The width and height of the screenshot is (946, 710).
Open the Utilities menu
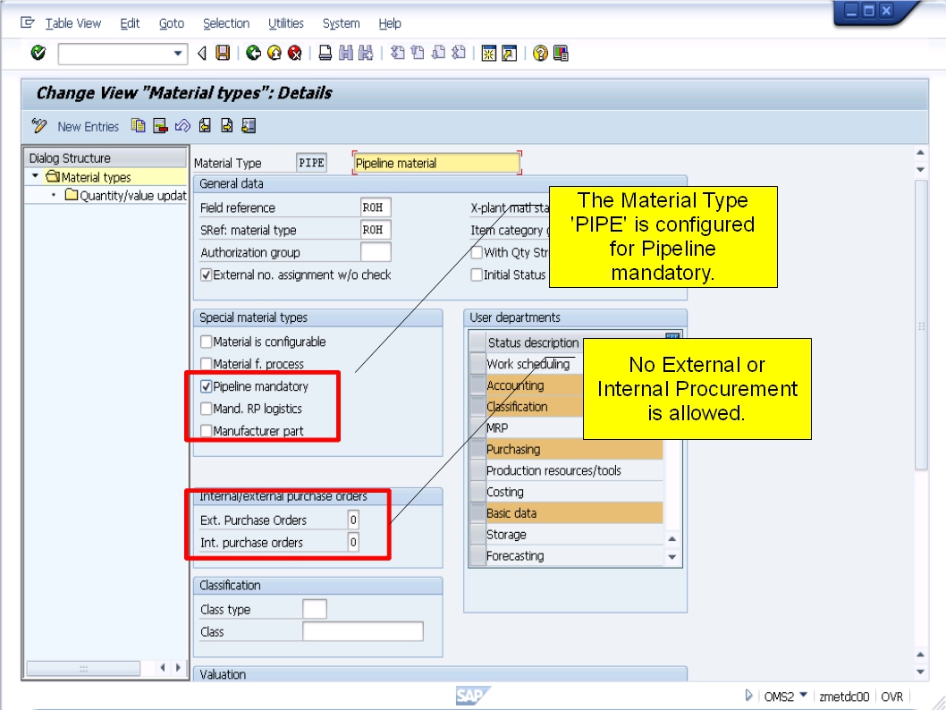[286, 23]
